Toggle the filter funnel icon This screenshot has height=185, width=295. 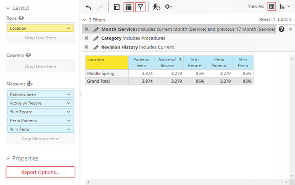point(141,7)
